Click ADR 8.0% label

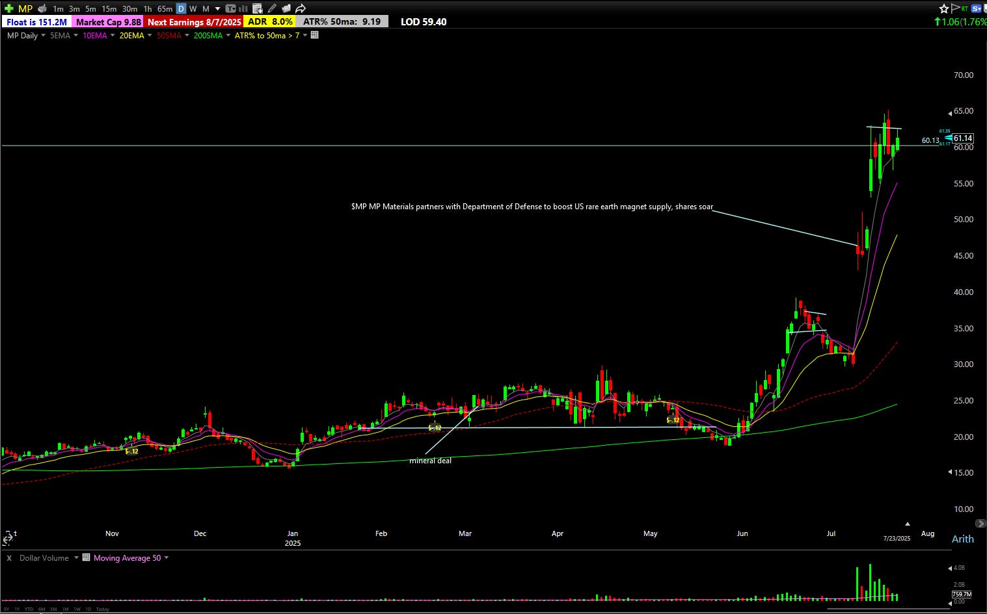click(269, 22)
